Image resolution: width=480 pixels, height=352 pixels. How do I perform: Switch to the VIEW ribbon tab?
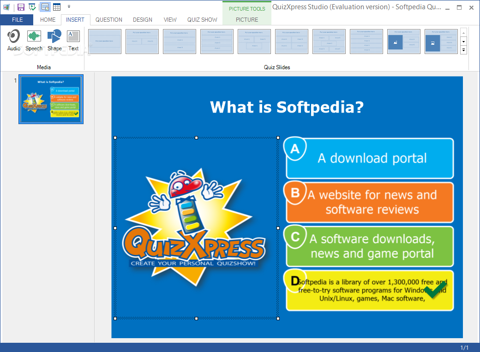pyautogui.click(x=170, y=19)
